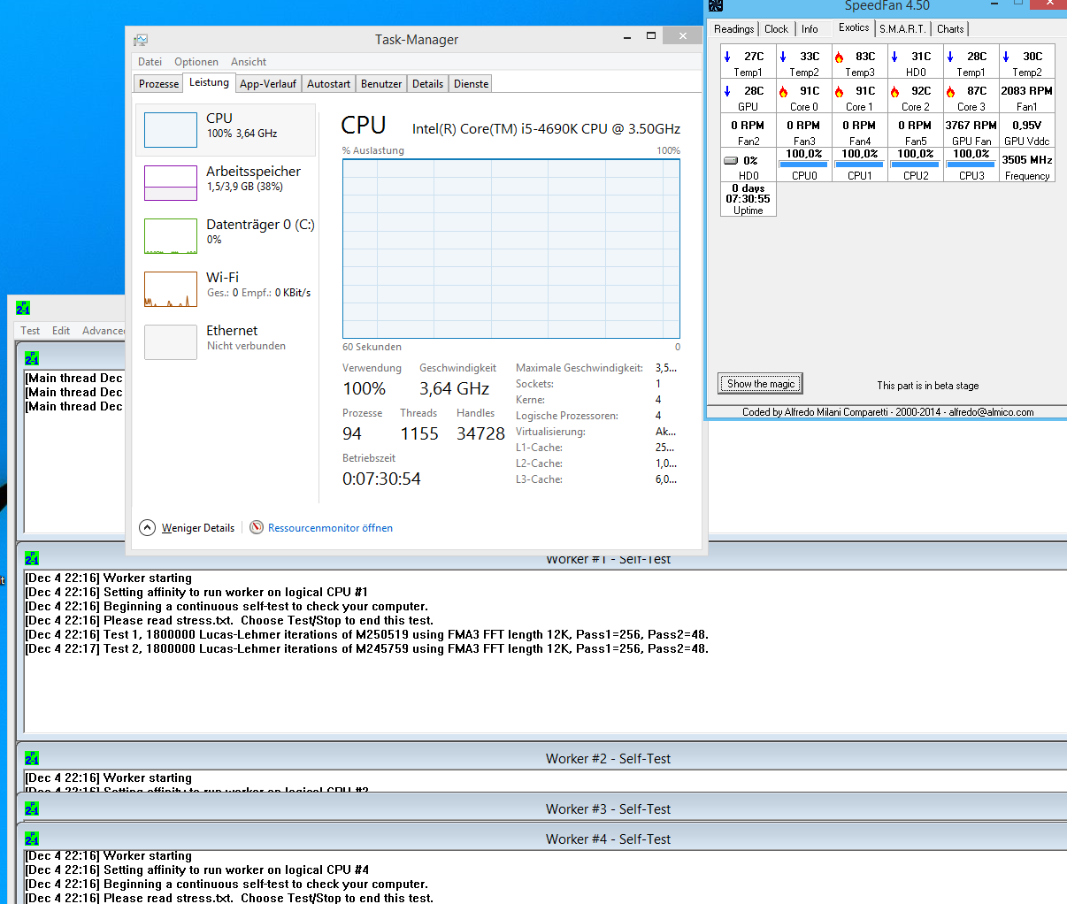Open S.M.A.R.T. tab in SpeedFan
This screenshot has height=904, width=1067.
click(902, 29)
